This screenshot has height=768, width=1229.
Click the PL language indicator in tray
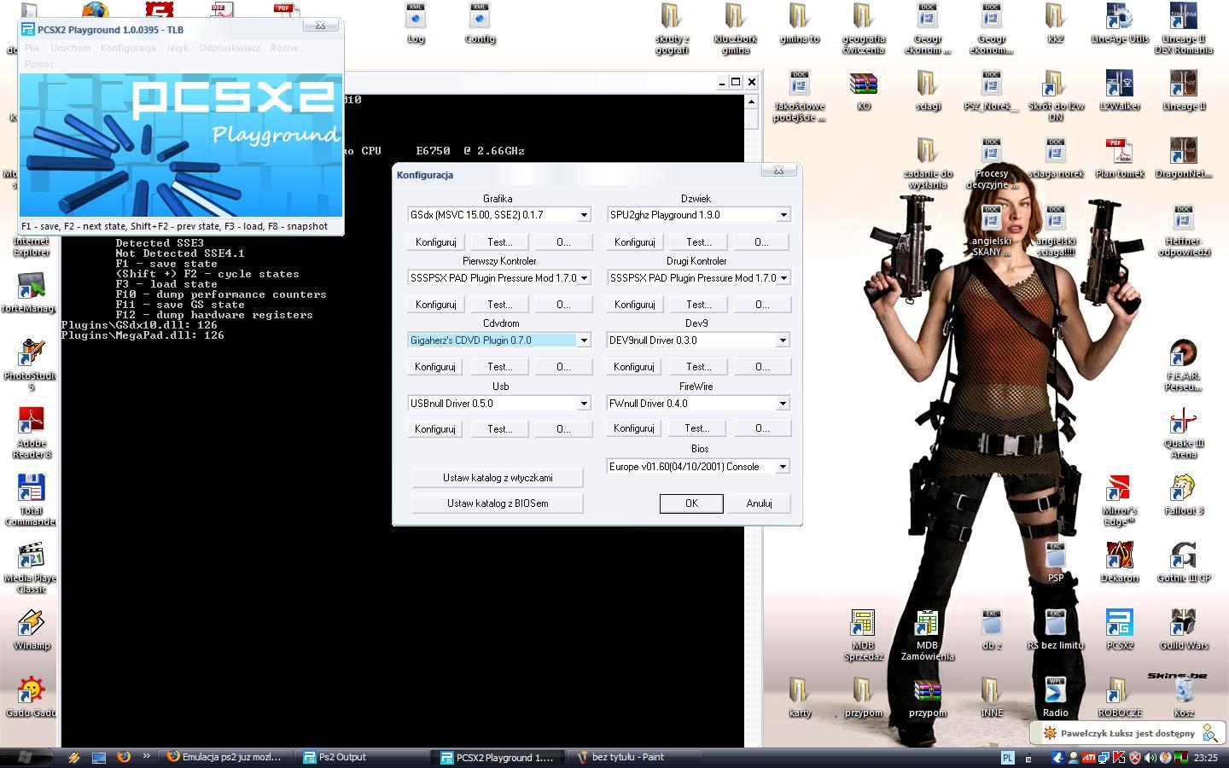1007,757
